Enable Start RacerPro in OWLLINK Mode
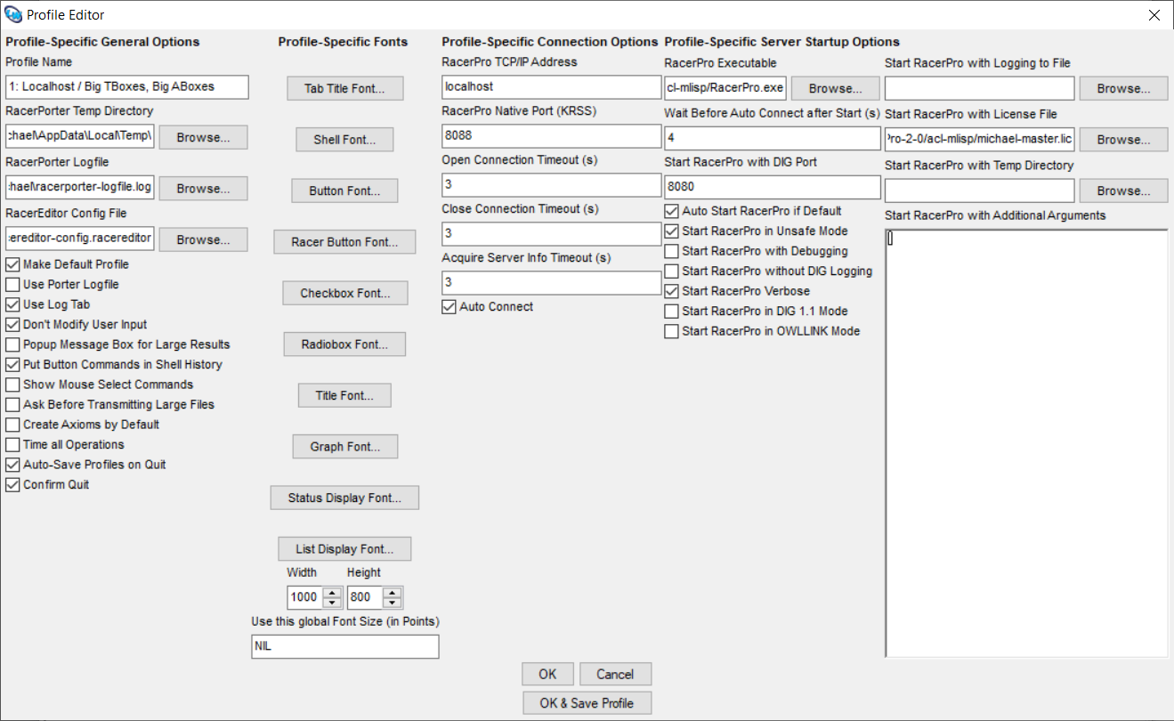The image size is (1174, 721). (671, 331)
